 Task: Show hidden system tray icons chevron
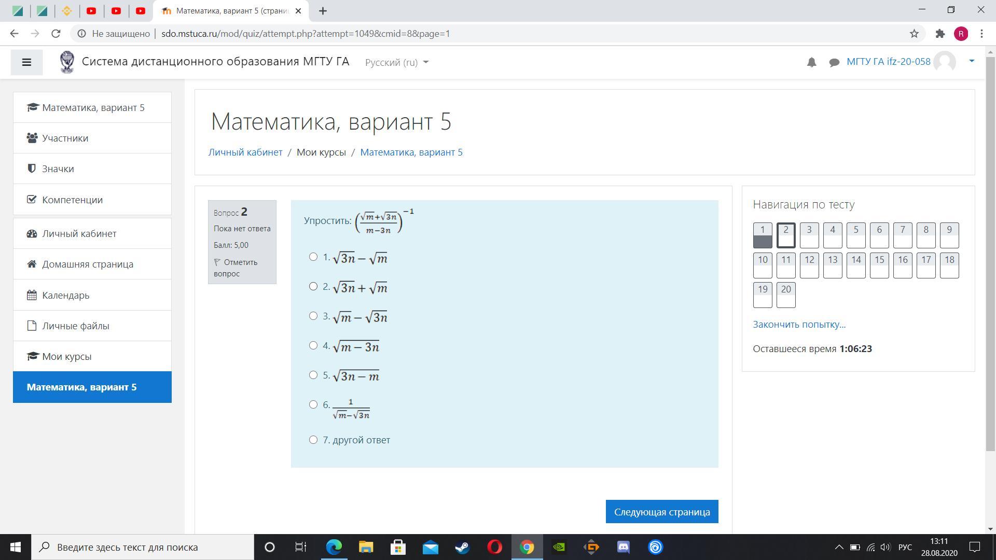838,547
